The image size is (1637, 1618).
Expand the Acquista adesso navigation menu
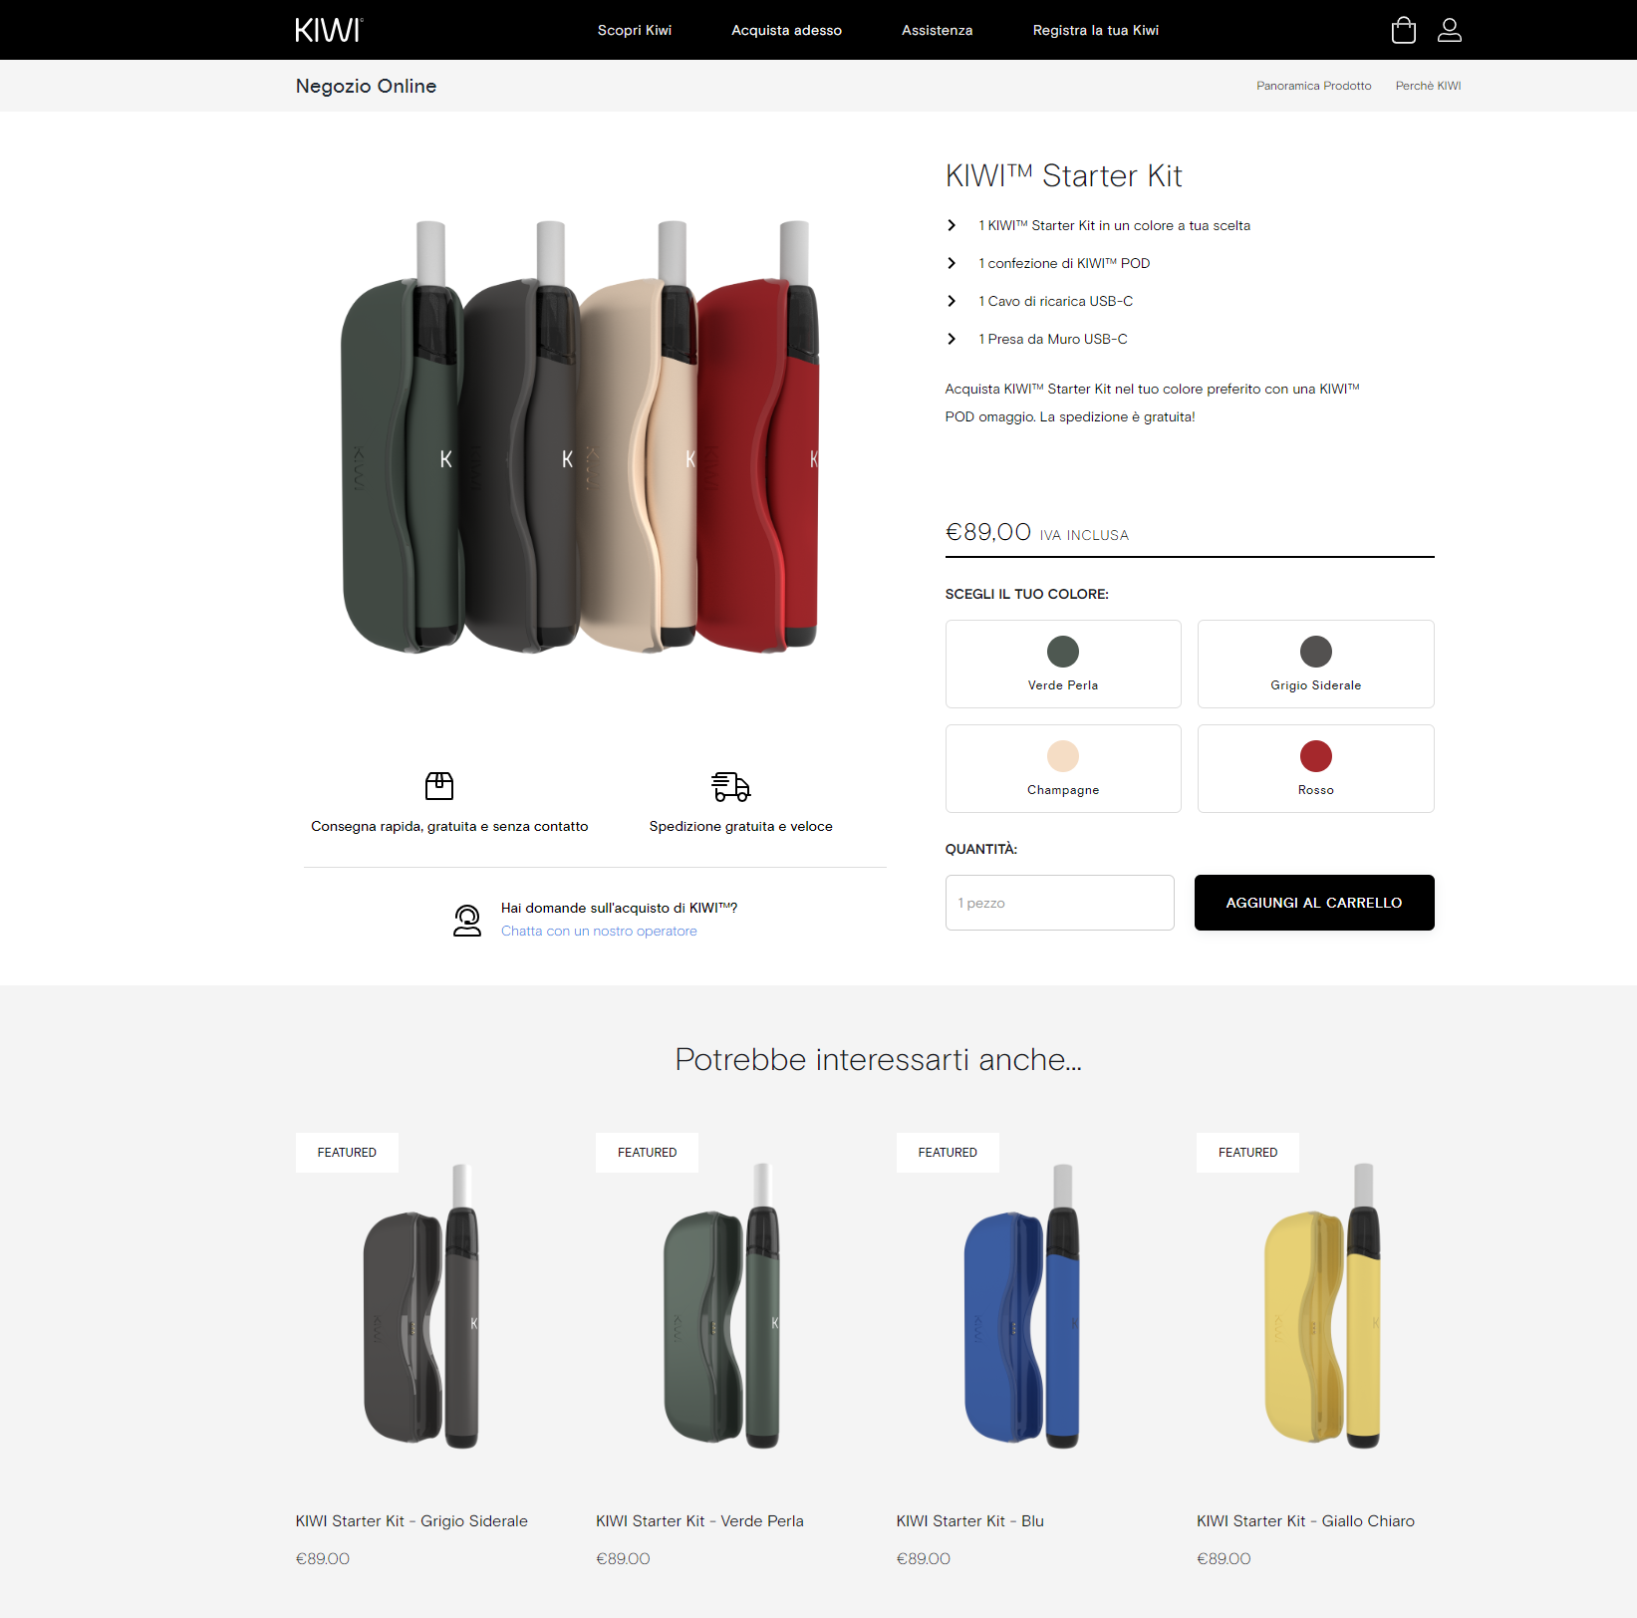(786, 30)
